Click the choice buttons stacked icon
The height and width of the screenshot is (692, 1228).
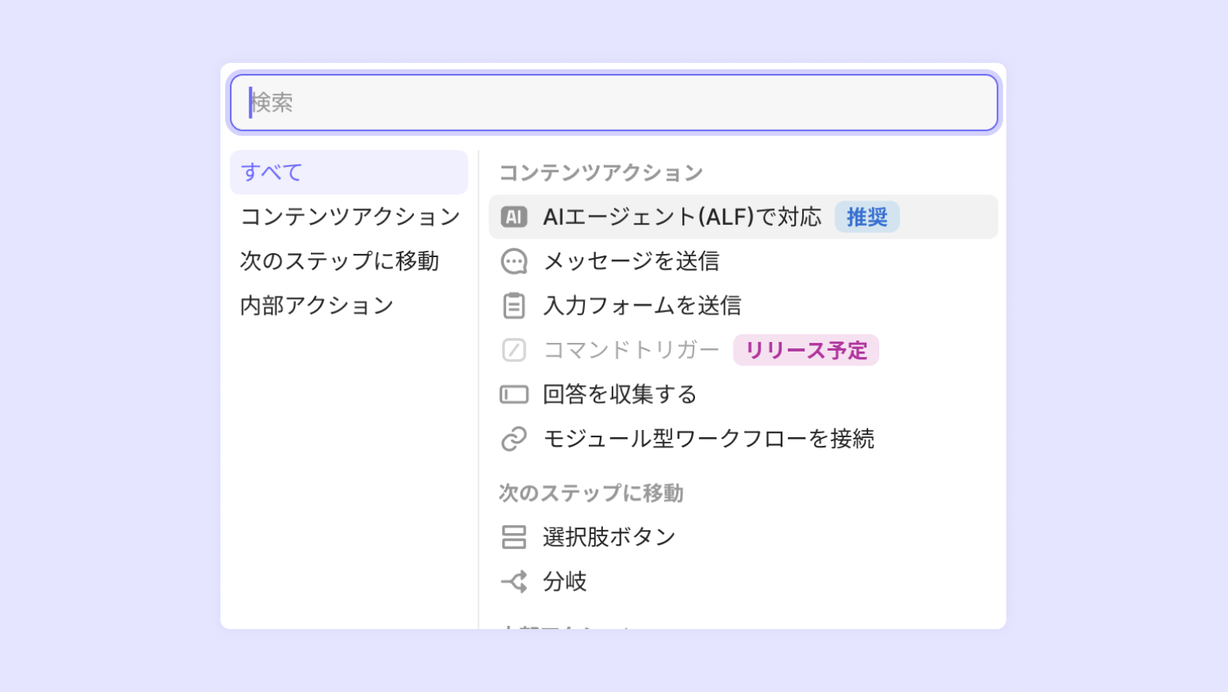coord(514,537)
